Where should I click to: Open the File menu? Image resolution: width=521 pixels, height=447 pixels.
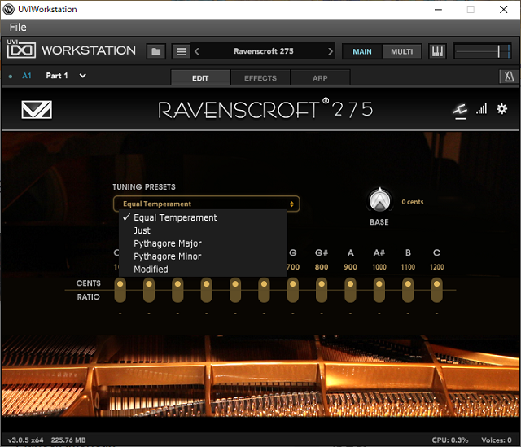[18, 27]
